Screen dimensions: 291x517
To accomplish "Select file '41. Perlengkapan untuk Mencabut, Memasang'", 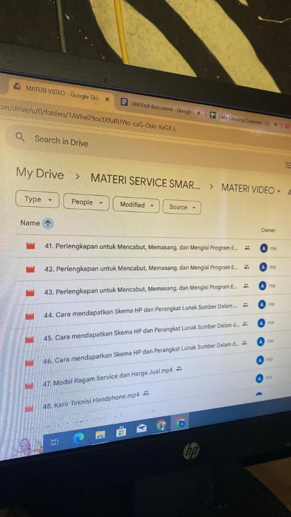I will [141, 247].
